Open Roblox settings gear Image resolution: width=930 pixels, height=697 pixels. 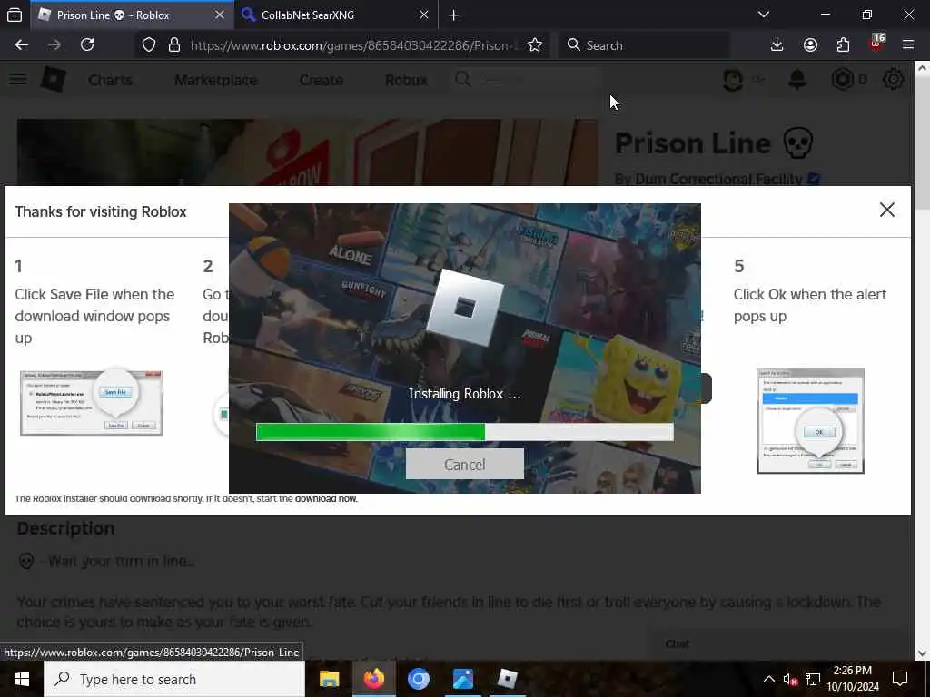coord(894,79)
